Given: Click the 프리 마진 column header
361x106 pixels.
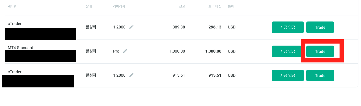Looking at the screenshot, I should 215,6.
